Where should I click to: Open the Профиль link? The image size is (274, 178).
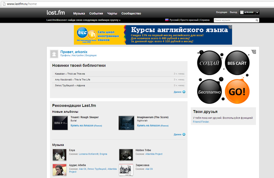click(x=65, y=56)
